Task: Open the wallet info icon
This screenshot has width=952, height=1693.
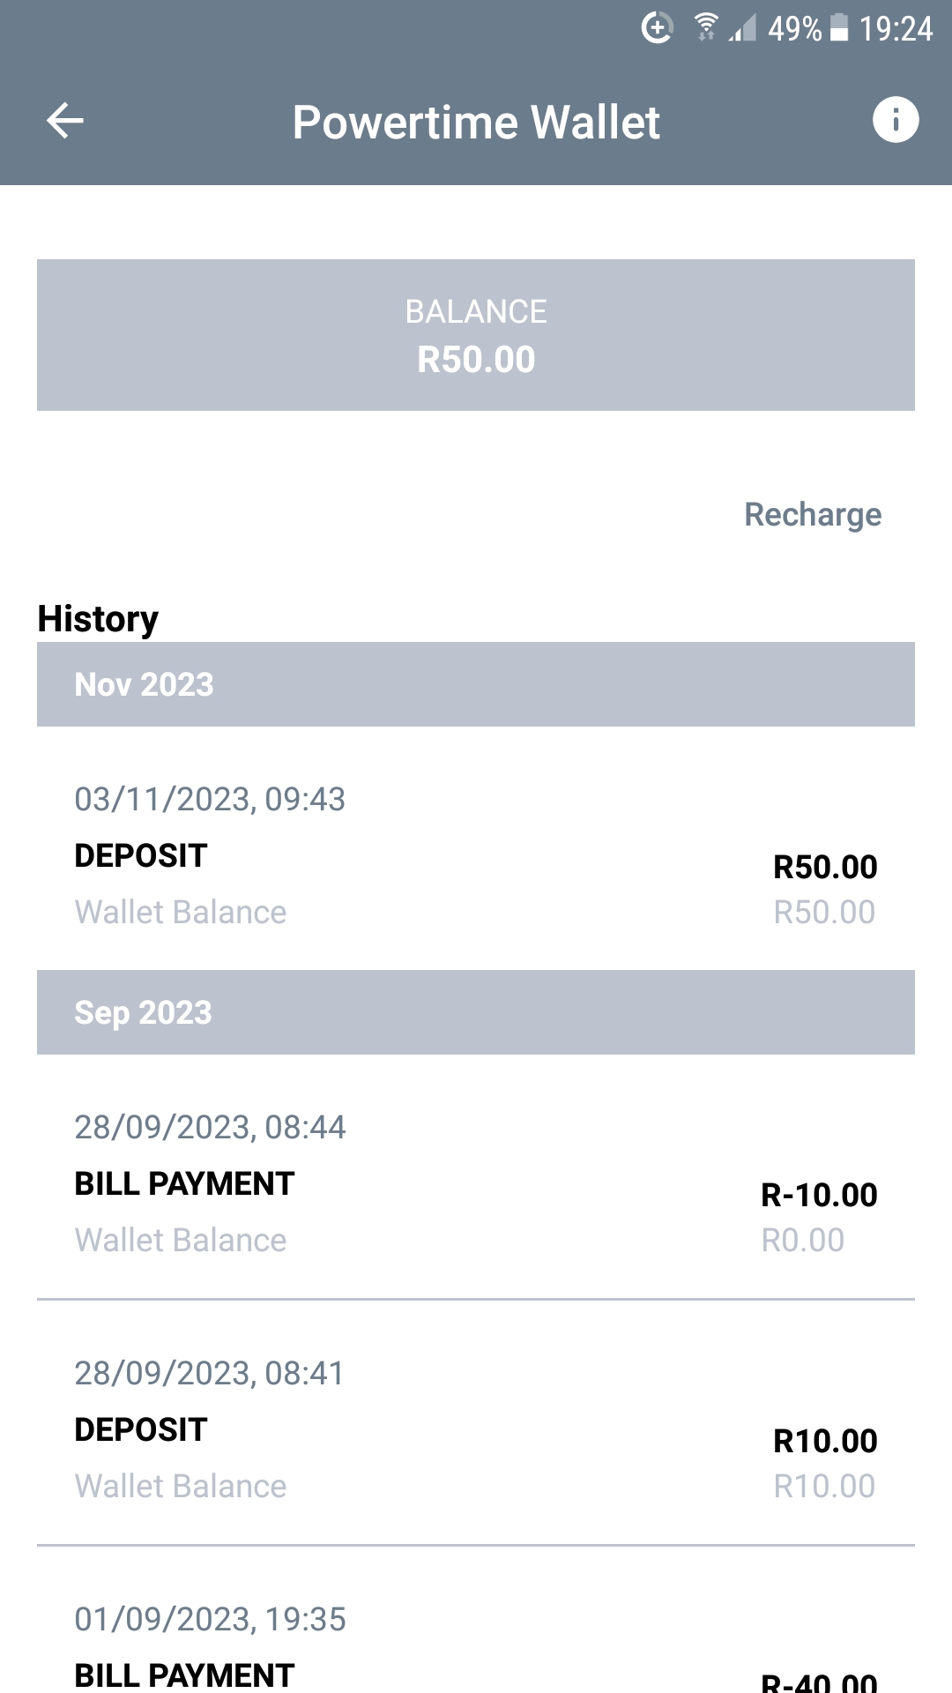Action: point(895,120)
